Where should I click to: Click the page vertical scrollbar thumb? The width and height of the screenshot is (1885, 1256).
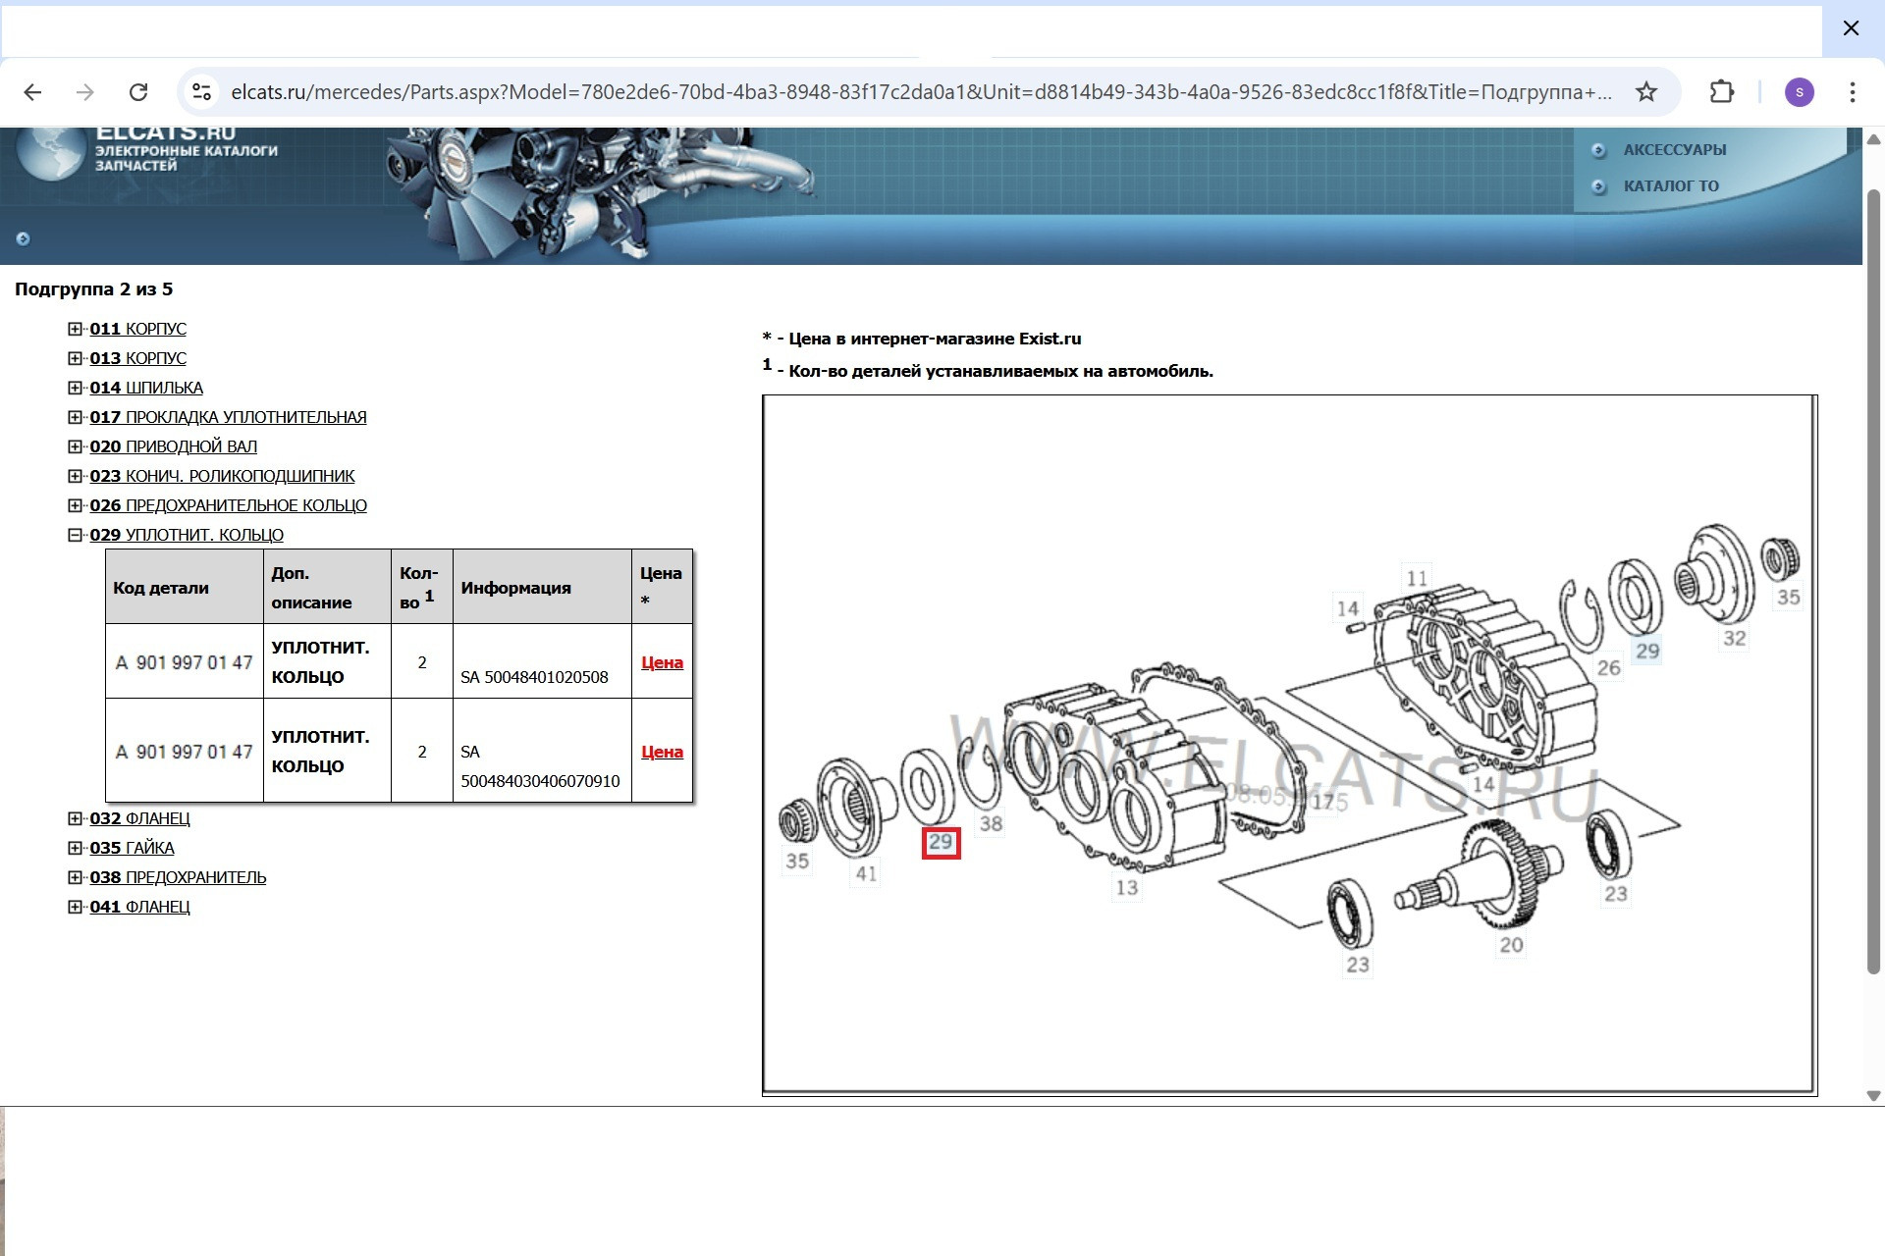(x=1873, y=579)
